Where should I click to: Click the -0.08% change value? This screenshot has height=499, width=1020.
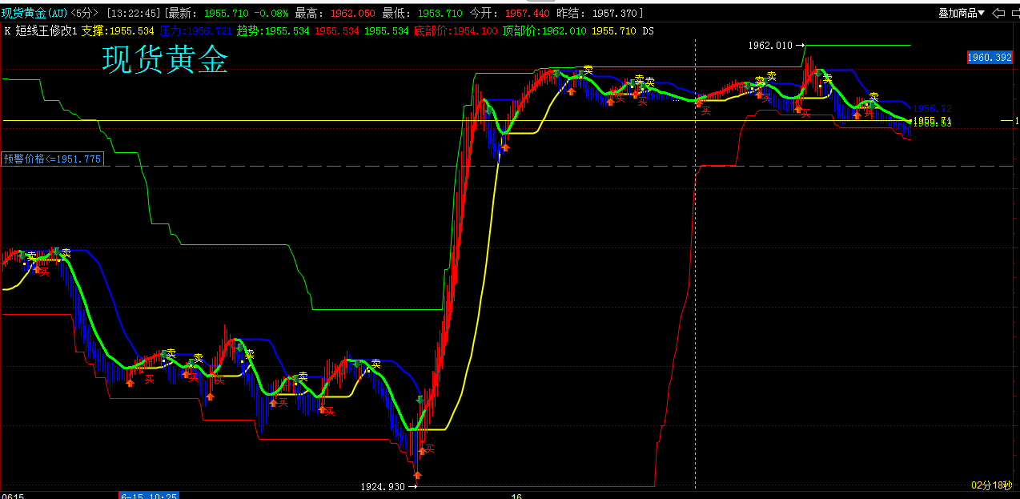[x=271, y=13]
